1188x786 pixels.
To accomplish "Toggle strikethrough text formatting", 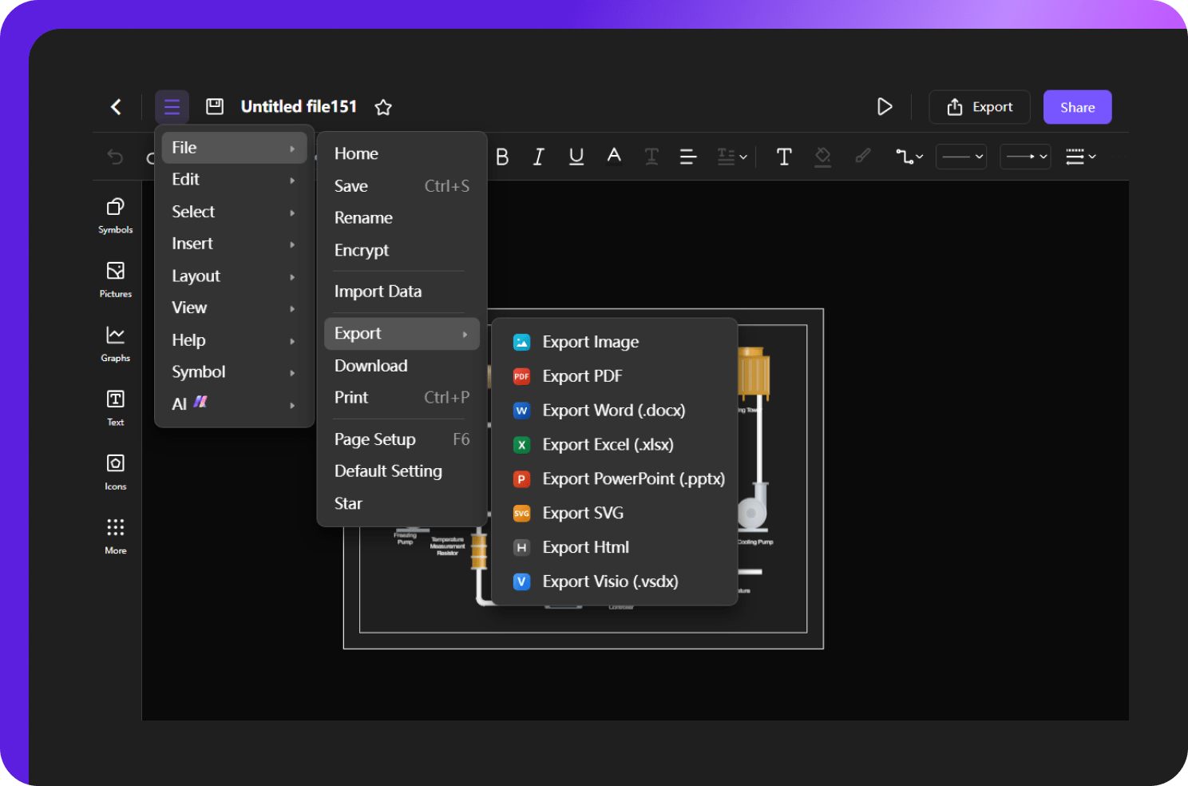I will pos(651,157).
